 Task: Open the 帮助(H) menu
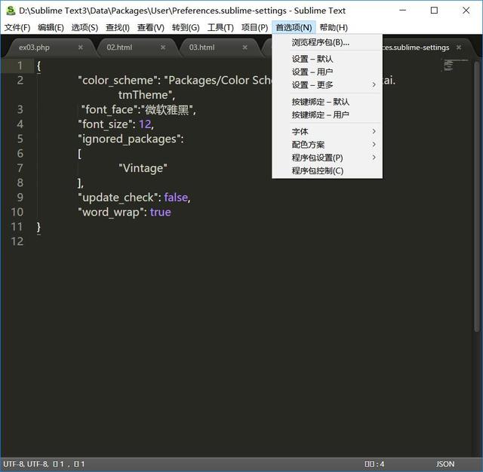(x=334, y=28)
